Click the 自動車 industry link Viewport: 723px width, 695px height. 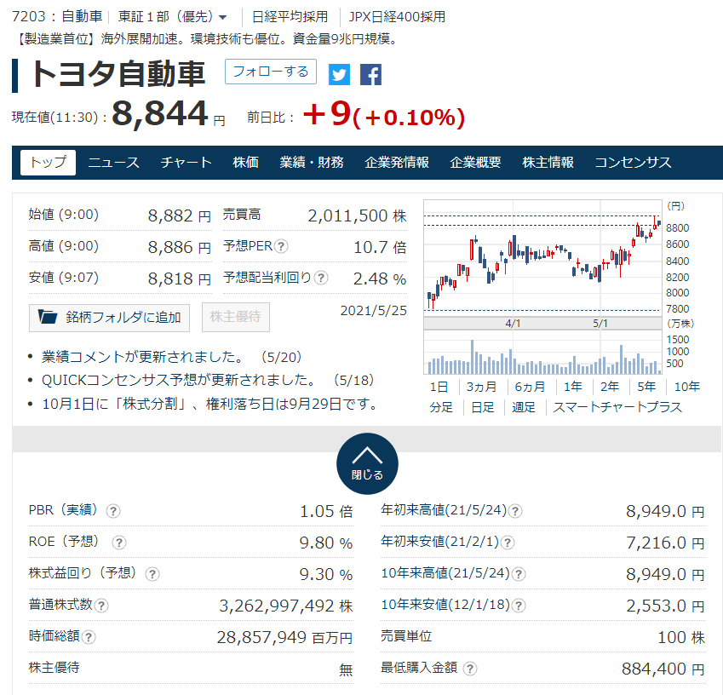(x=82, y=17)
